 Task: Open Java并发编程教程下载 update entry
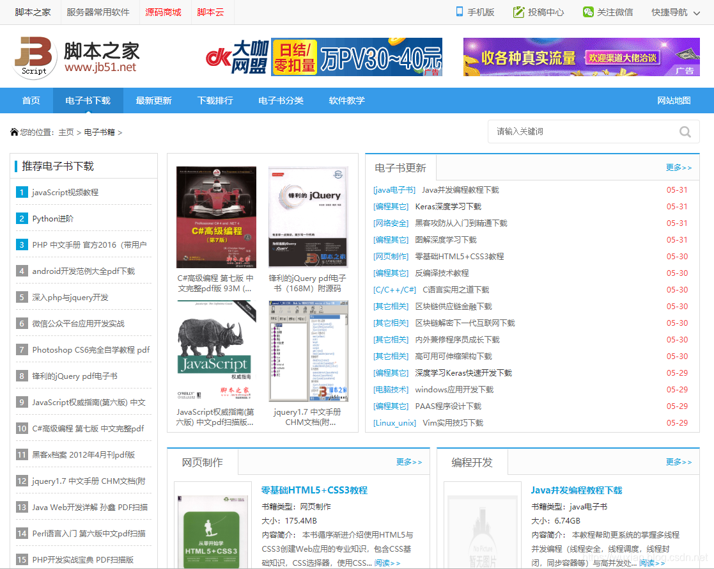point(460,189)
